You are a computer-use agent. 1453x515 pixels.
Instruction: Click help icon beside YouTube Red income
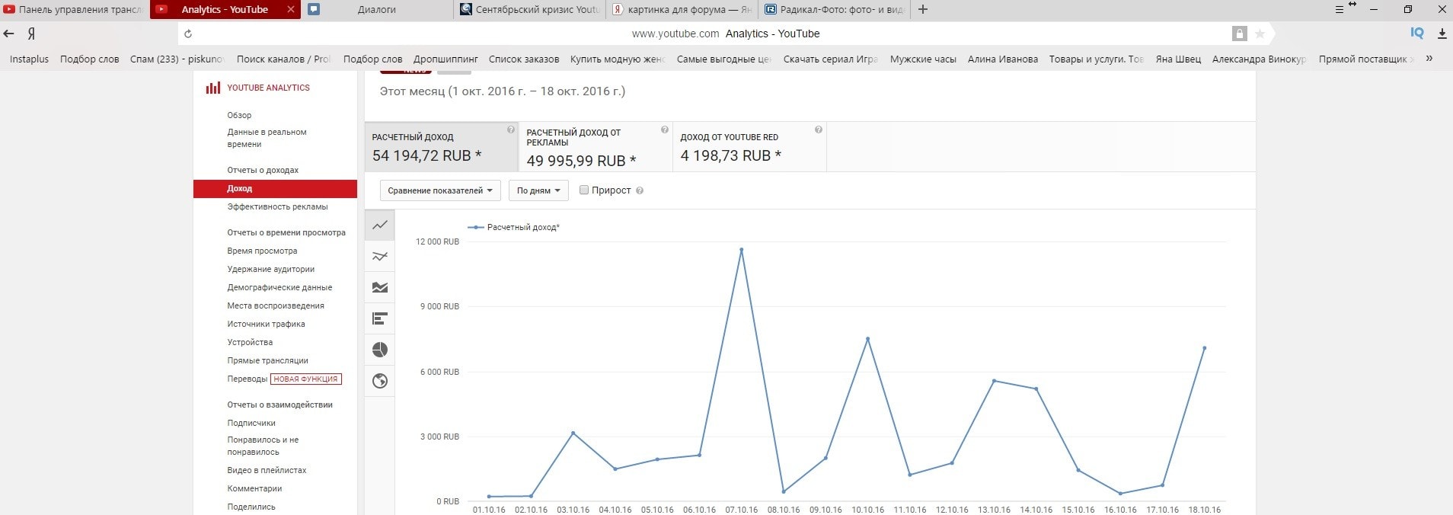click(818, 130)
